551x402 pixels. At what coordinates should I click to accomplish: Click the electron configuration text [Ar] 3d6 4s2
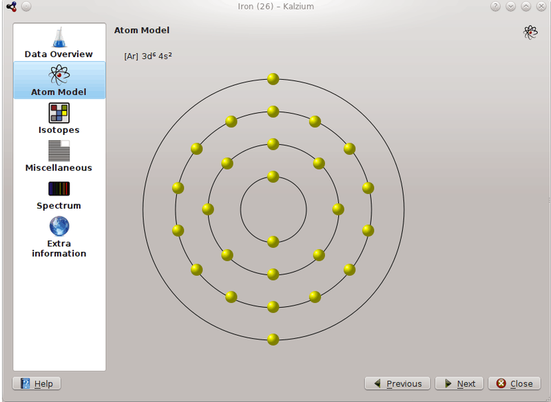(148, 56)
